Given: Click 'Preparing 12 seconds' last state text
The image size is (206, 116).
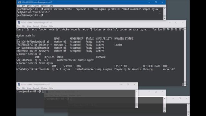Looking at the screenshot, I should 127,69.
